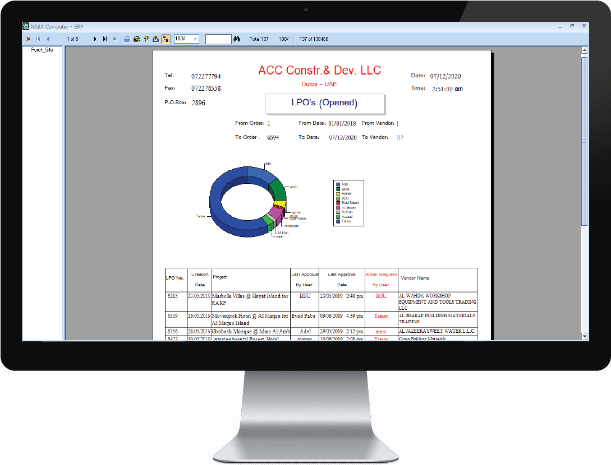Print the report using the printer icon
This screenshot has height=465, width=611.
click(x=127, y=39)
